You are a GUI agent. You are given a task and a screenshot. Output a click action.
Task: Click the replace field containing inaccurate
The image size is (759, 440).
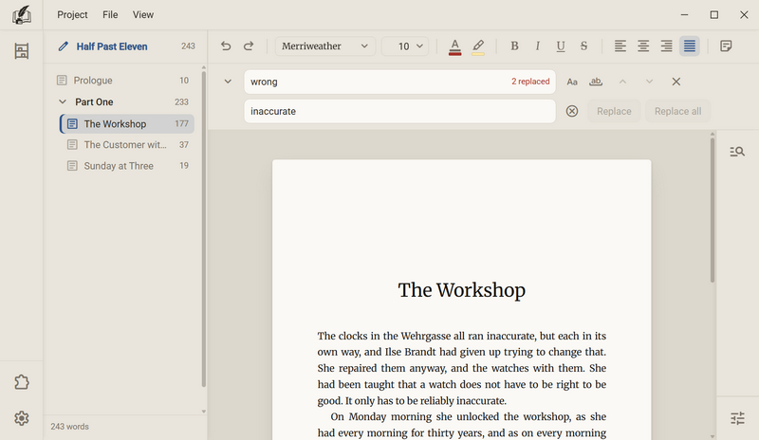pos(399,111)
